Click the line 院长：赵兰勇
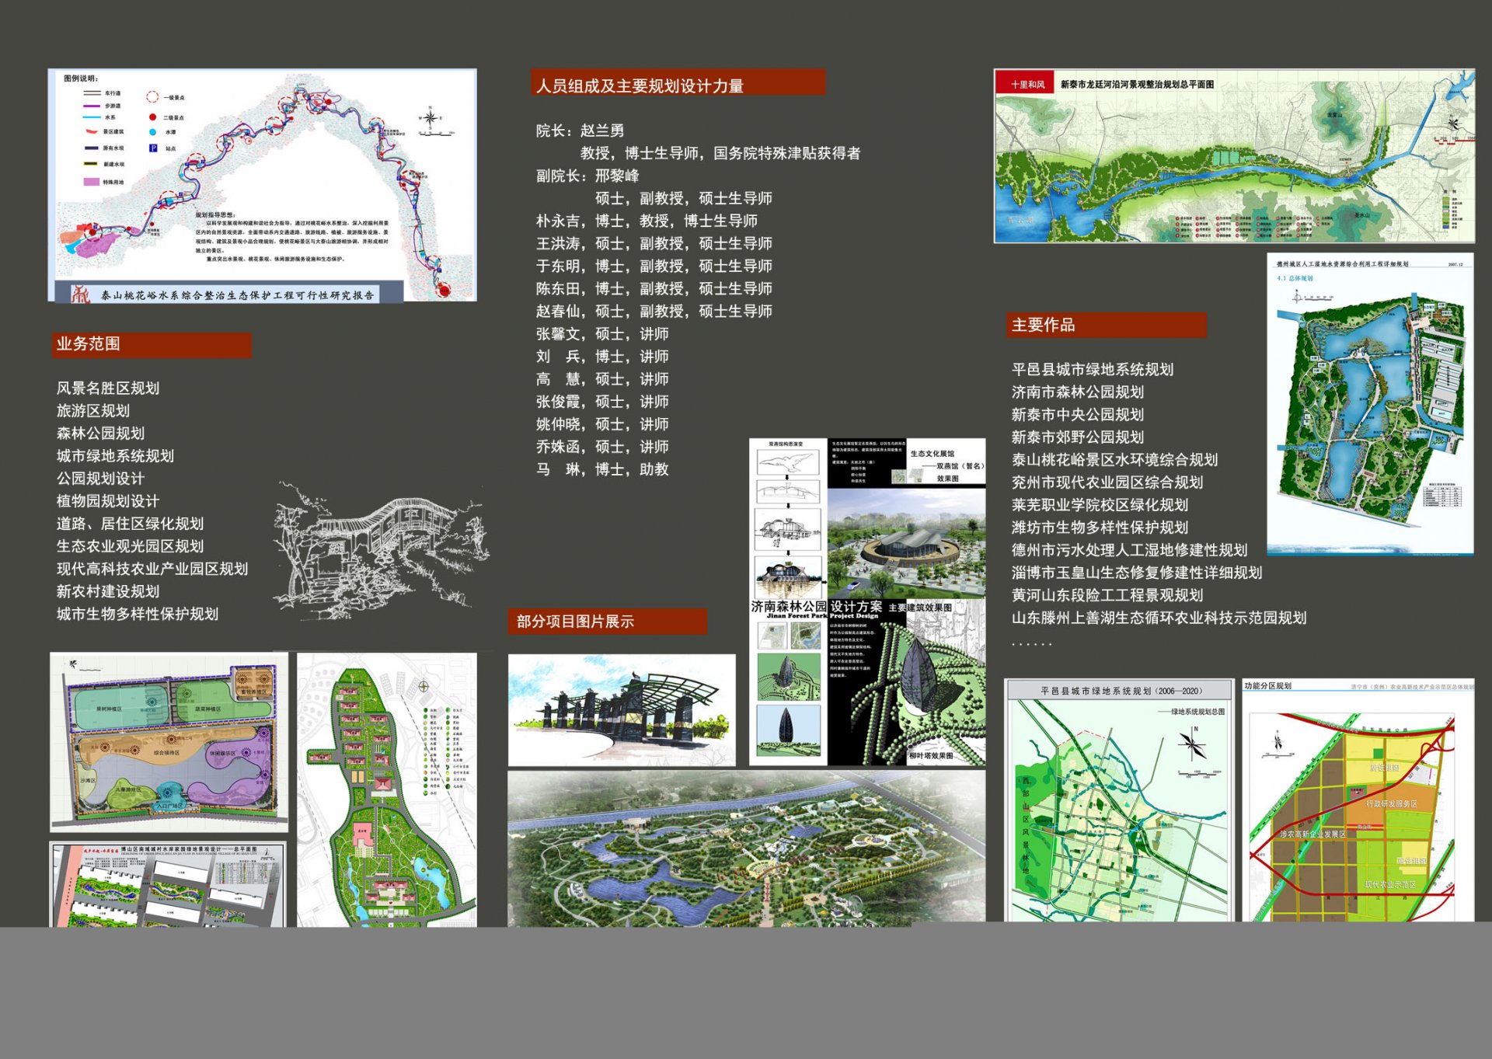 (580, 131)
